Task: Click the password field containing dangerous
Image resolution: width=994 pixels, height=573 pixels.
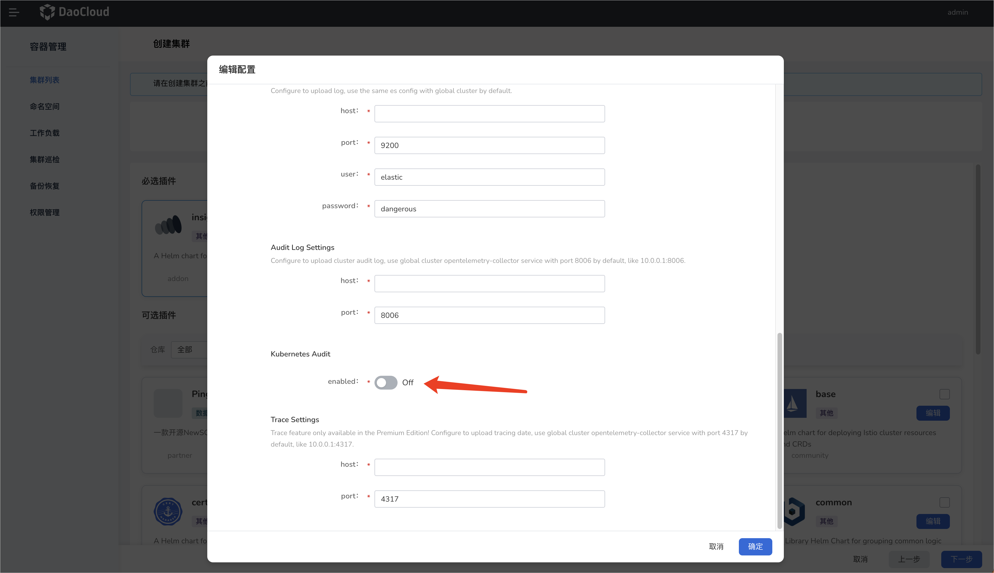Action: pos(489,208)
